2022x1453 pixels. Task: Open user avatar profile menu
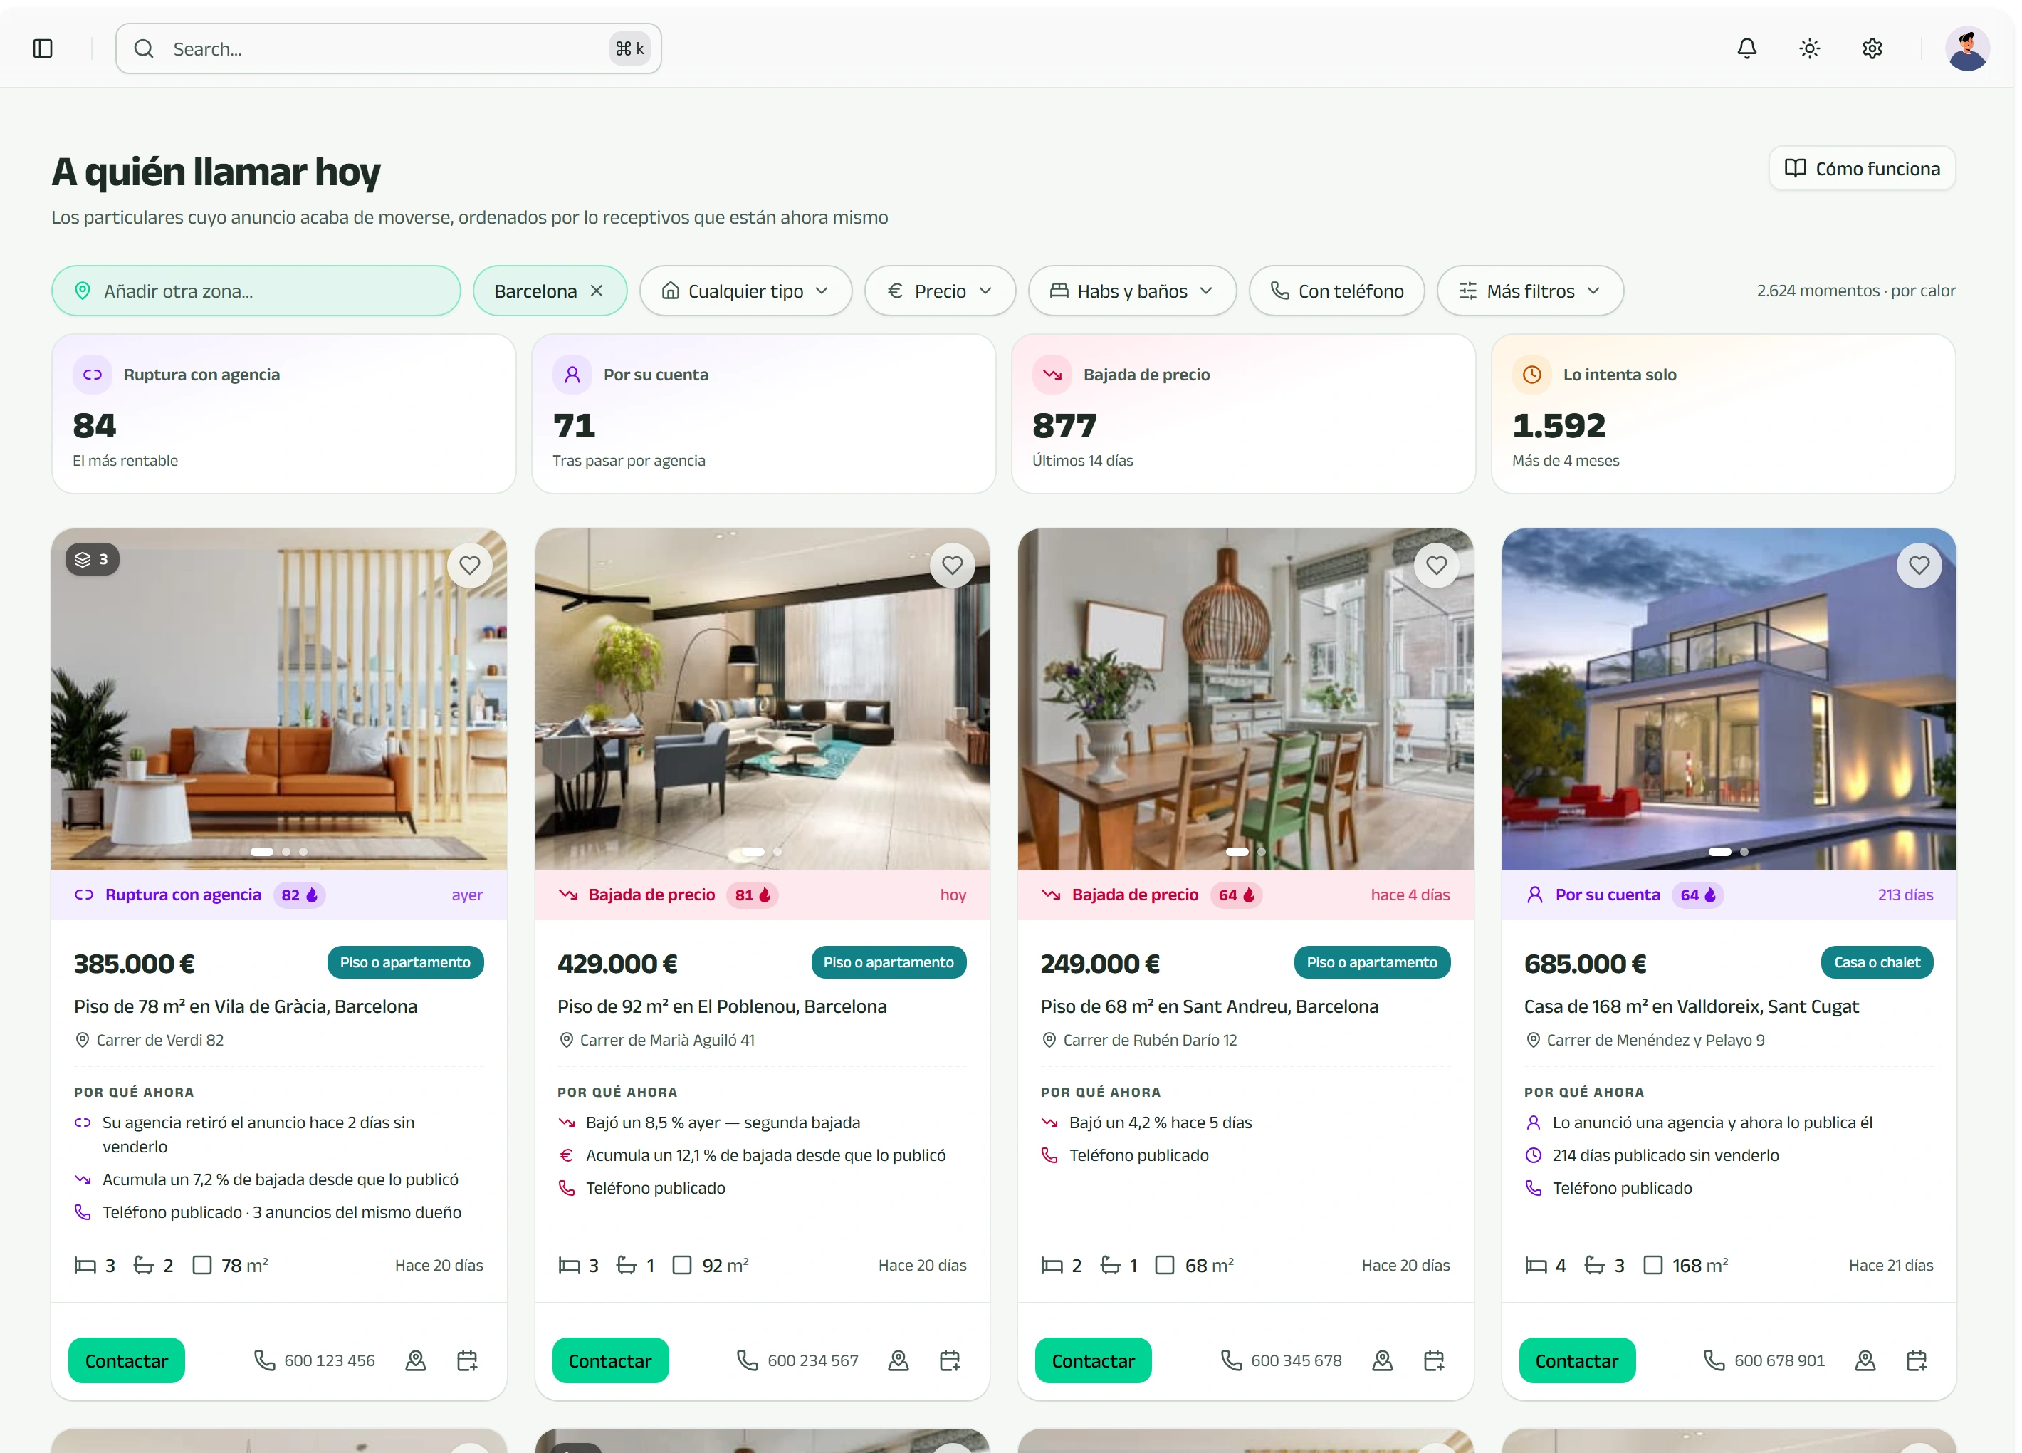(1966, 48)
